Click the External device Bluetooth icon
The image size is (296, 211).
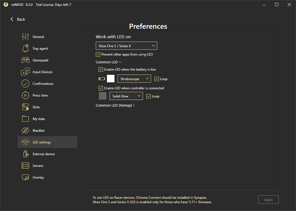26,154
